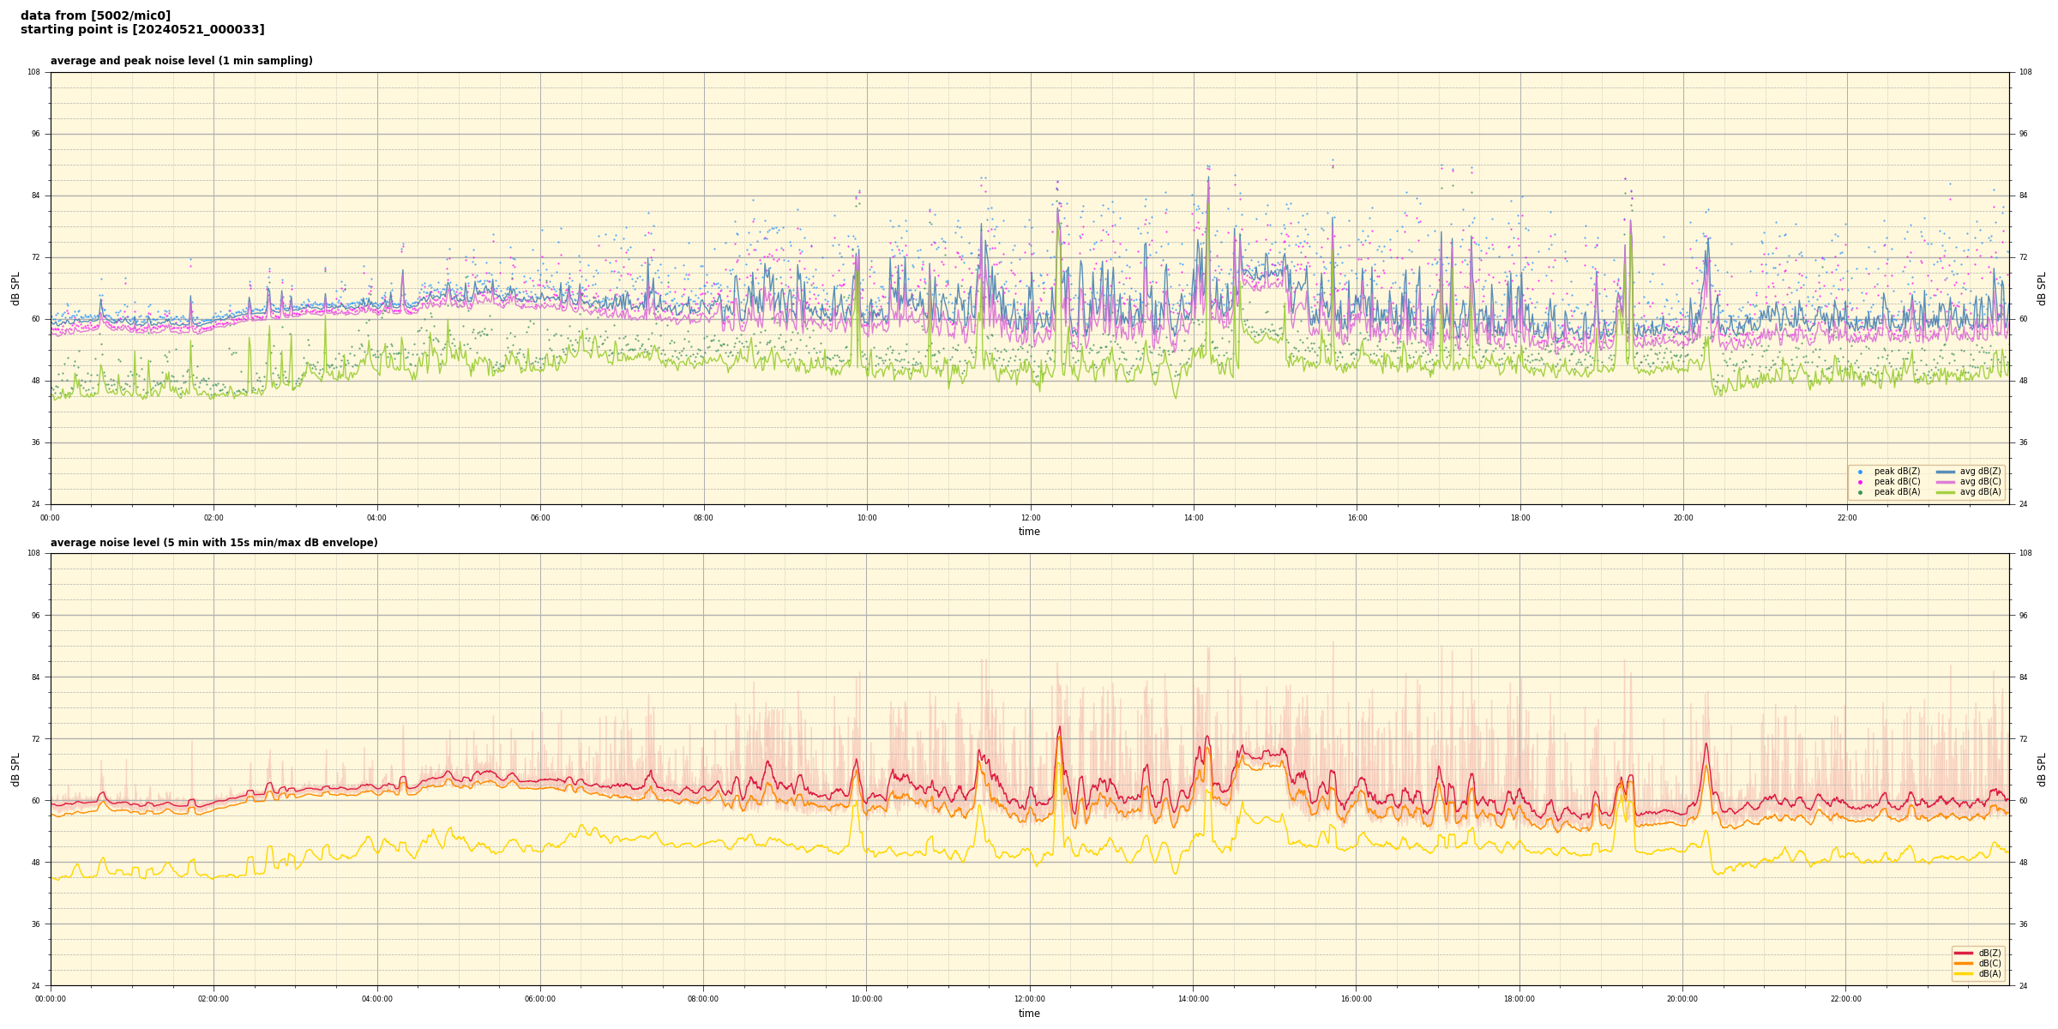
Task: Click the left 'dB SPL' label of lower chart
Action: click(x=15, y=769)
